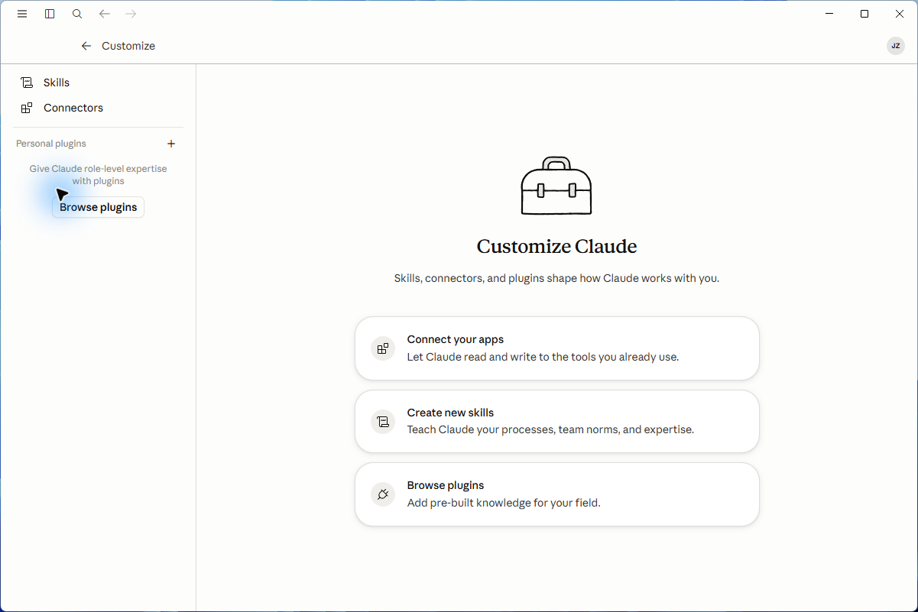Screen dimensions: 918x612
Task: Click the plug icon on Browse plugins card
Action: pos(383,494)
